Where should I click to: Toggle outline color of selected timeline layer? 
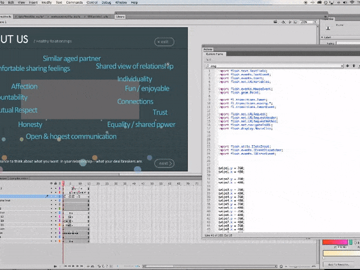[60, 196]
